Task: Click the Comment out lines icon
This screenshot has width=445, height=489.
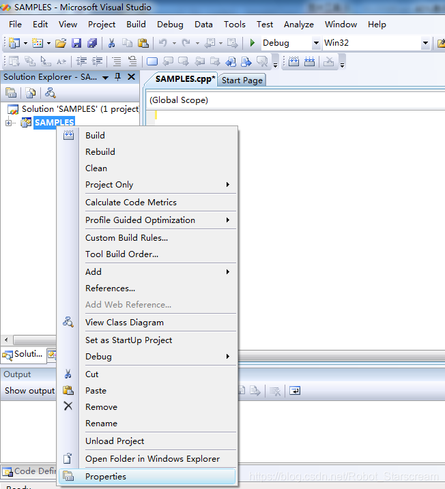Action: point(117,61)
